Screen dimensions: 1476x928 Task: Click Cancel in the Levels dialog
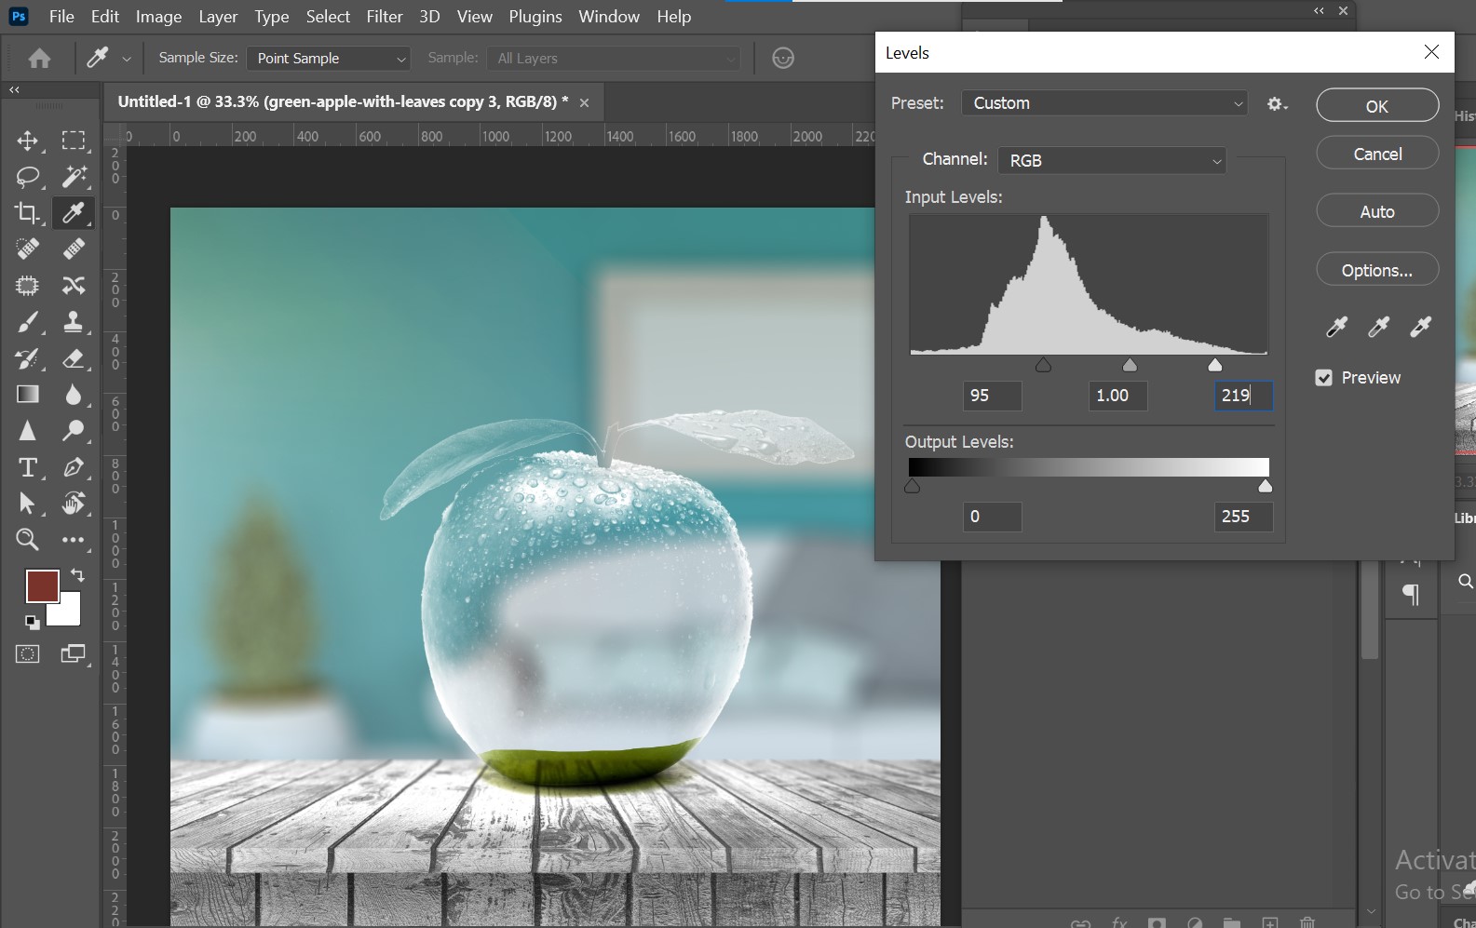pos(1377,154)
